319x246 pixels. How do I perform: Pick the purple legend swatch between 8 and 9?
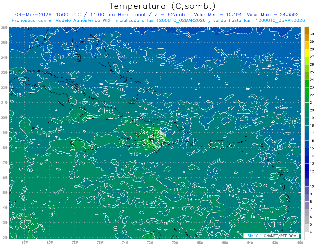pyautogui.click(x=307, y=198)
